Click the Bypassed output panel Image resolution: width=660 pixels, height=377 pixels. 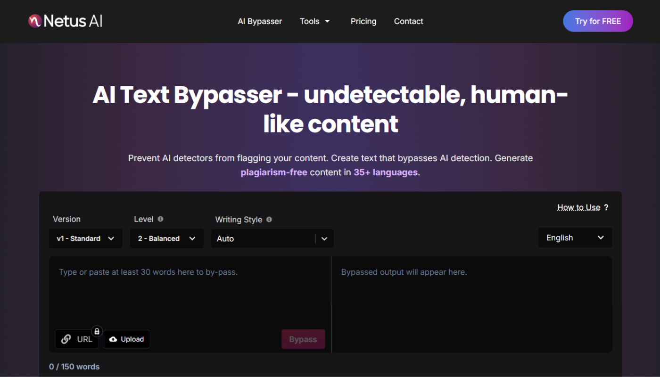pos(471,302)
